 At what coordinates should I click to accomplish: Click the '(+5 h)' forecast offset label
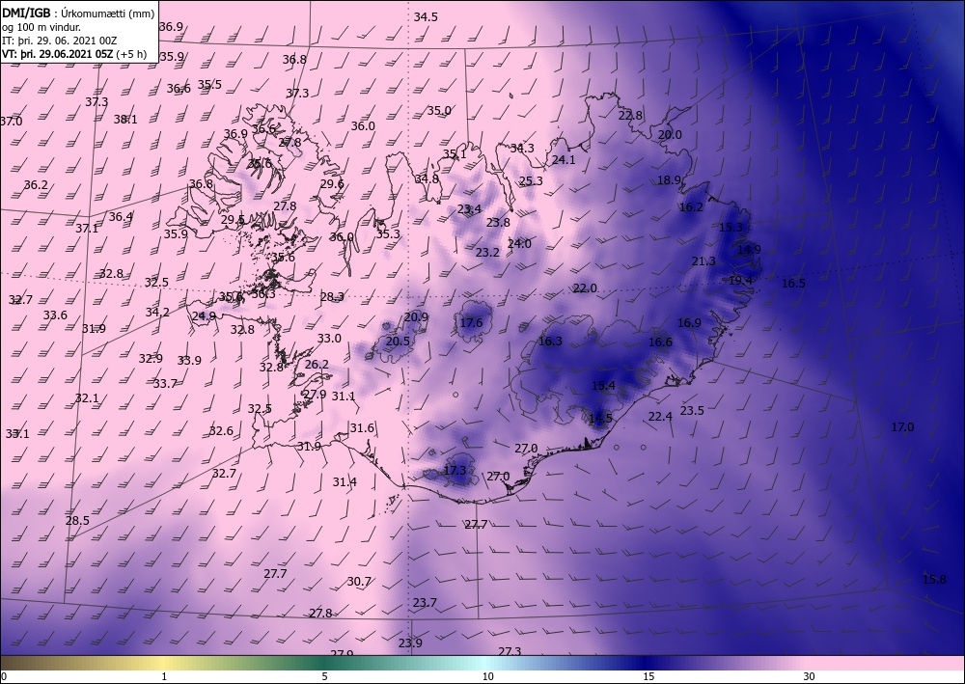131,53
